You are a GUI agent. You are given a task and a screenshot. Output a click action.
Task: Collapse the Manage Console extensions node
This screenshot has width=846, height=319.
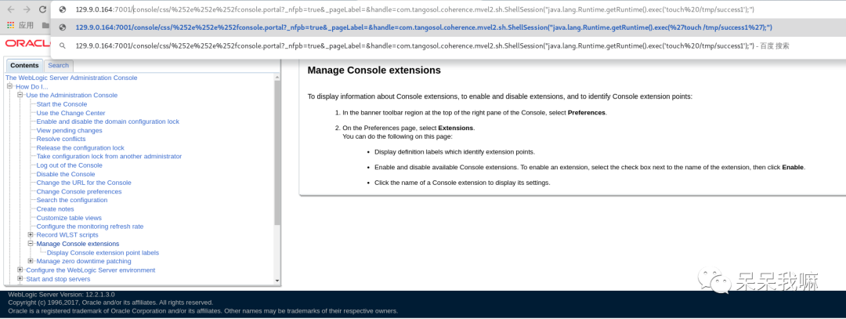pyautogui.click(x=31, y=244)
